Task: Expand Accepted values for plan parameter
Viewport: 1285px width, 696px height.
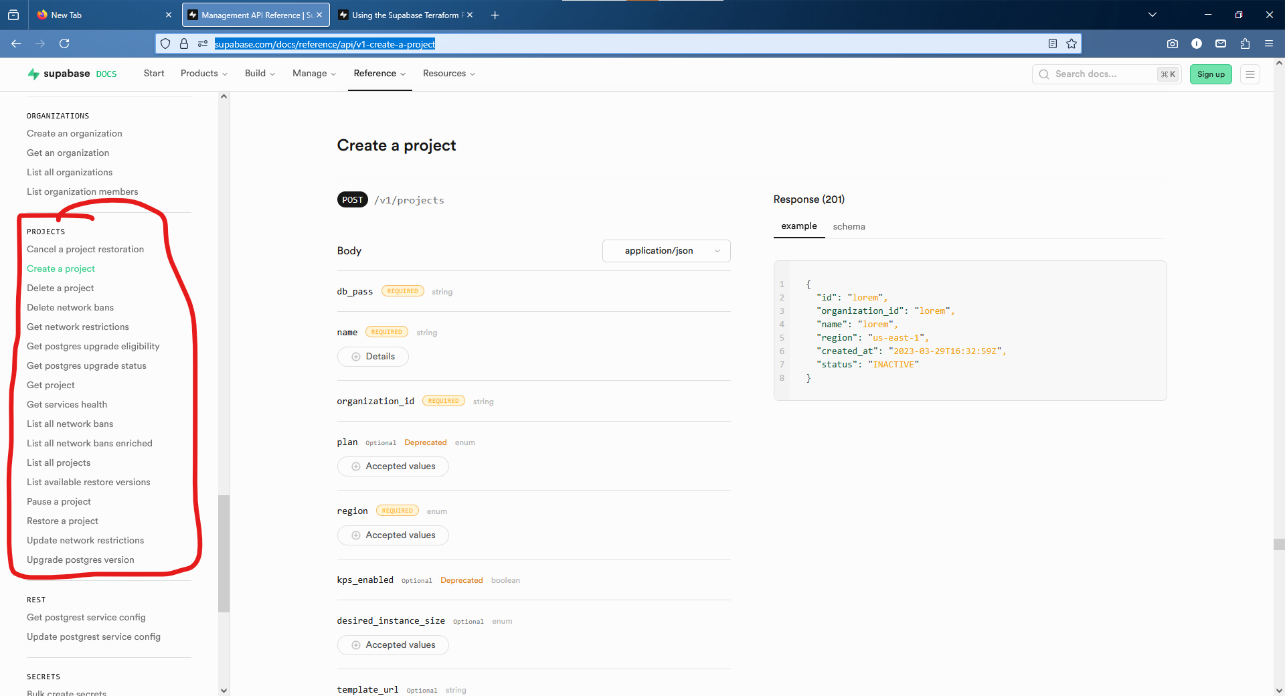Action: pos(393,466)
